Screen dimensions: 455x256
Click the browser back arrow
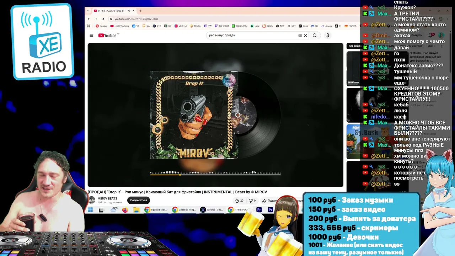(90, 19)
